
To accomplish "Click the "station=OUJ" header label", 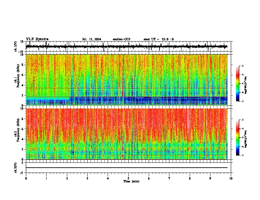I will (x=121, y=39).
